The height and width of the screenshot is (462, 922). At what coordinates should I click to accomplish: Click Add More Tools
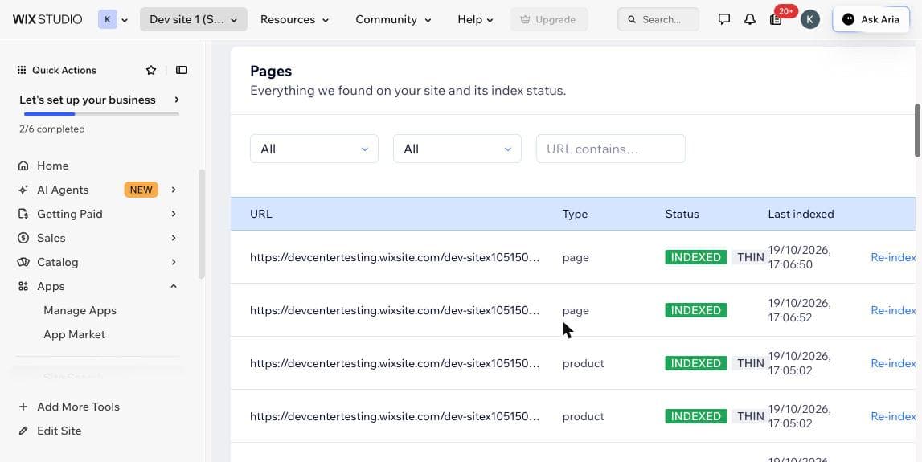coord(78,407)
